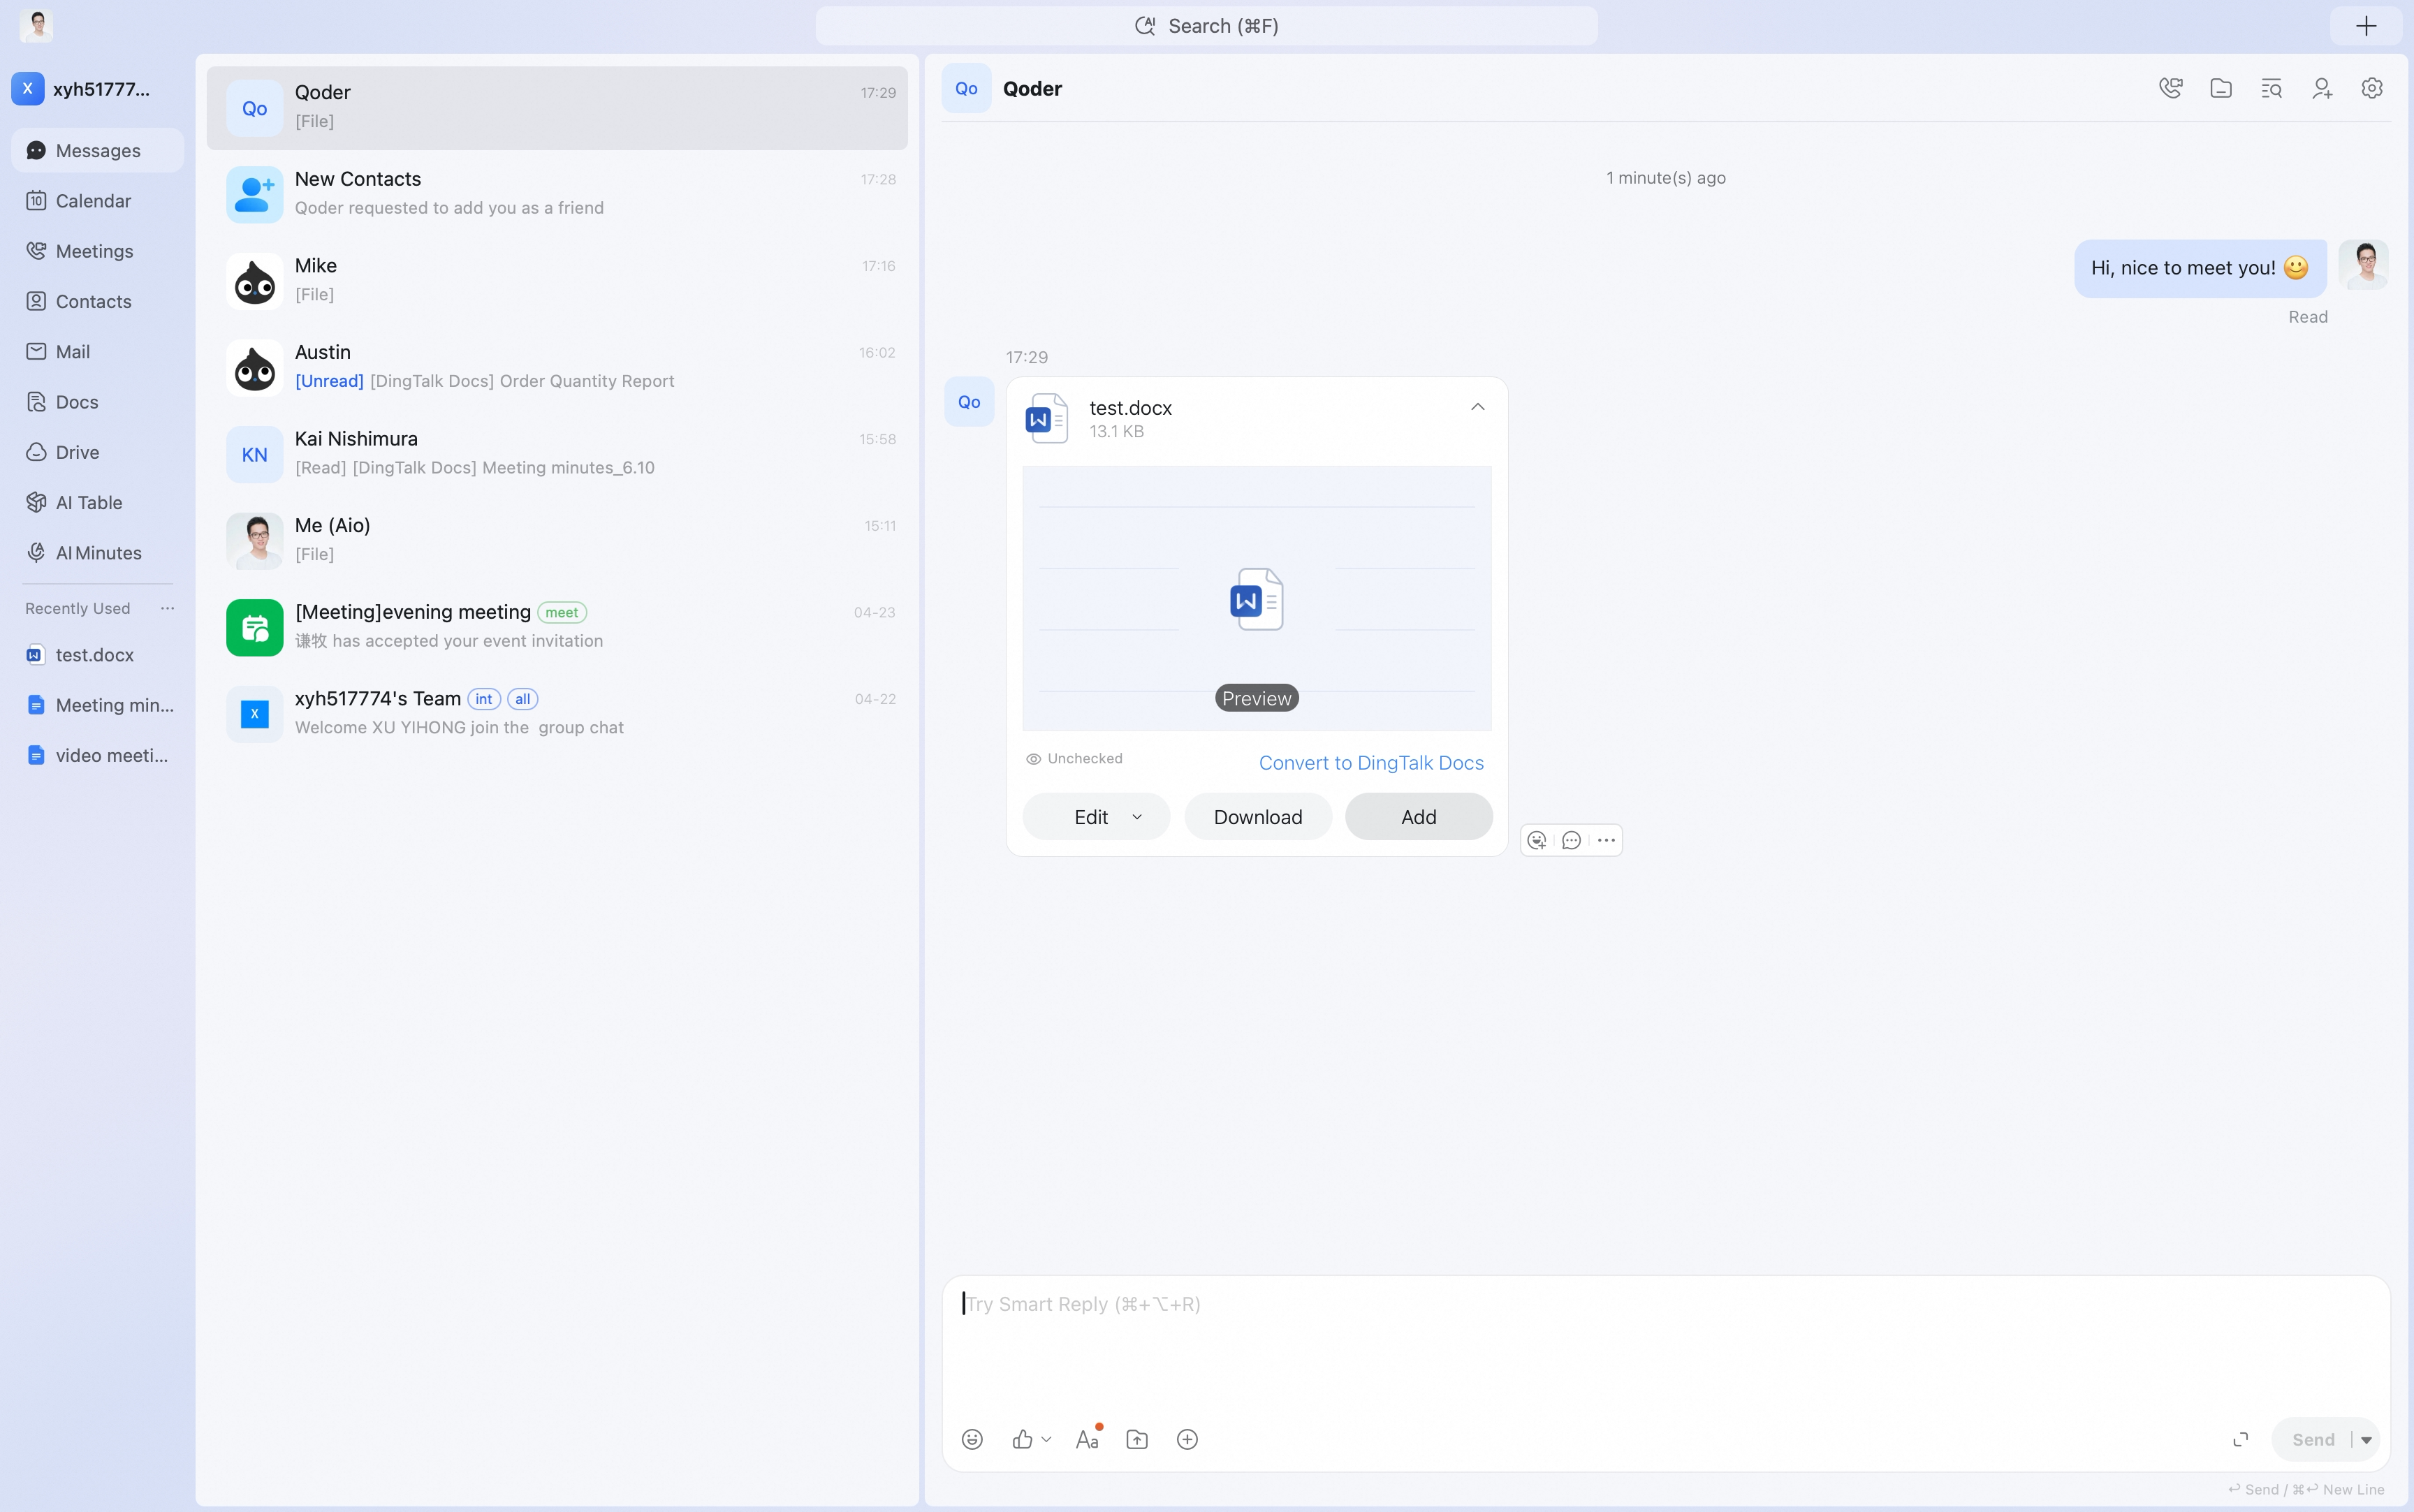Expand the message input box
The image size is (2414, 1512).
tap(2241, 1439)
